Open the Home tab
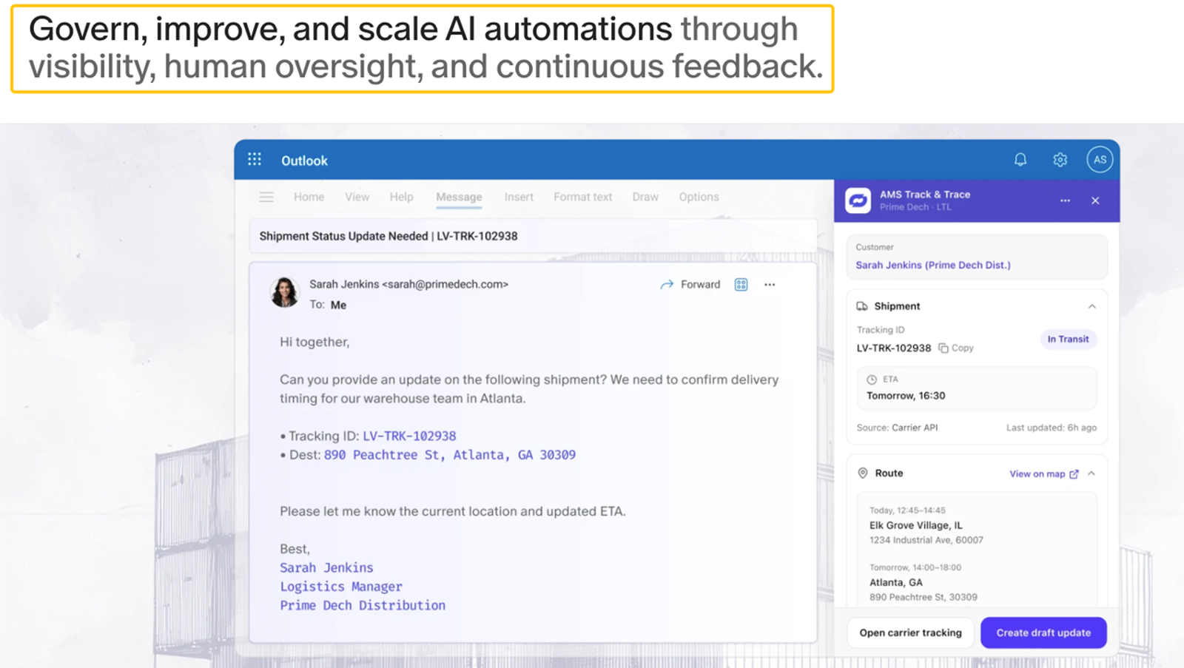Image resolution: width=1184 pixels, height=668 pixels. point(309,197)
